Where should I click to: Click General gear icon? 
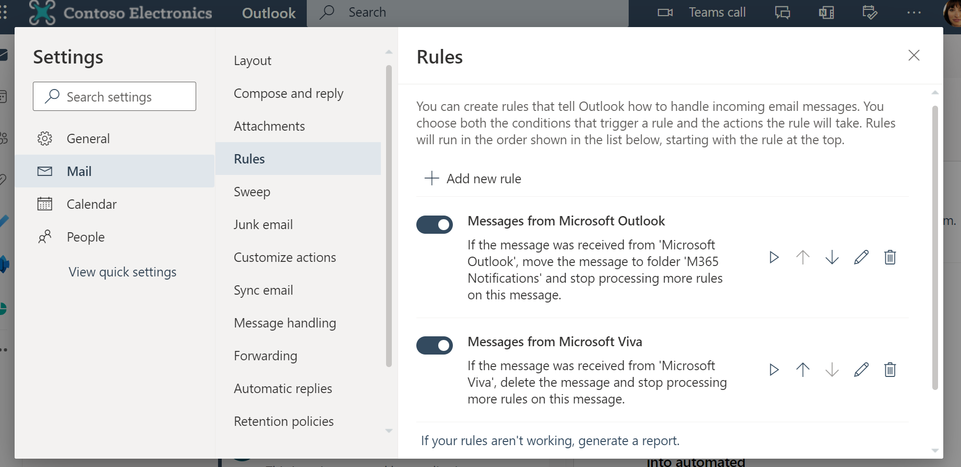click(x=45, y=138)
